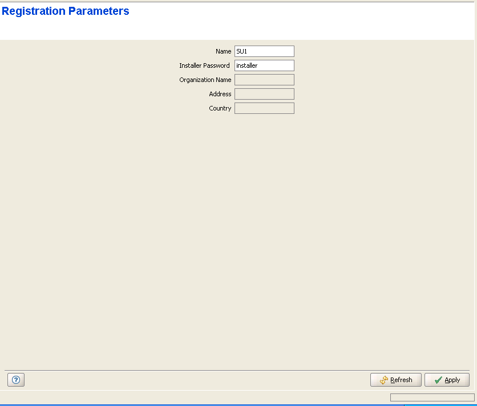Click the status bar progress box
This screenshot has width=477, height=406.
432,397
